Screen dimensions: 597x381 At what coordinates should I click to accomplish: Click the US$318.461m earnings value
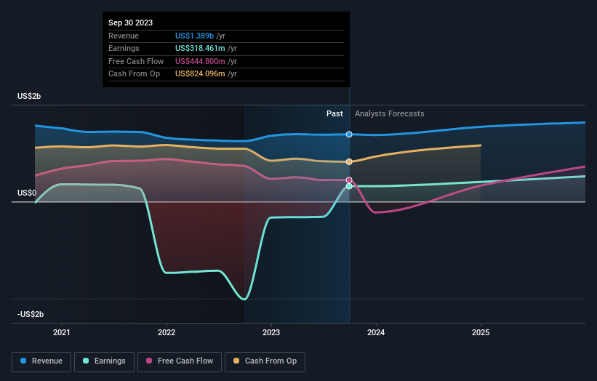(x=200, y=48)
